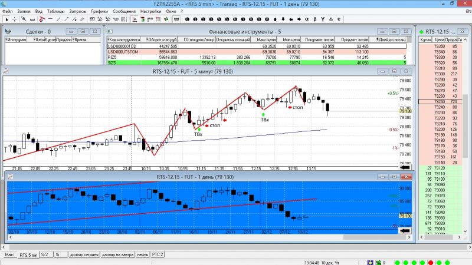
Task: Choose the parallel channel lines tool
Action: point(82,19)
